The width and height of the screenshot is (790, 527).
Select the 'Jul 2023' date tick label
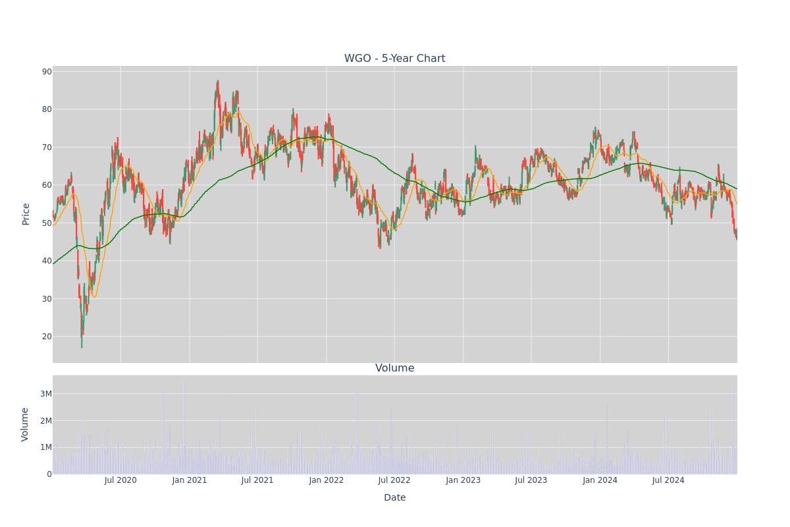coord(531,480)
